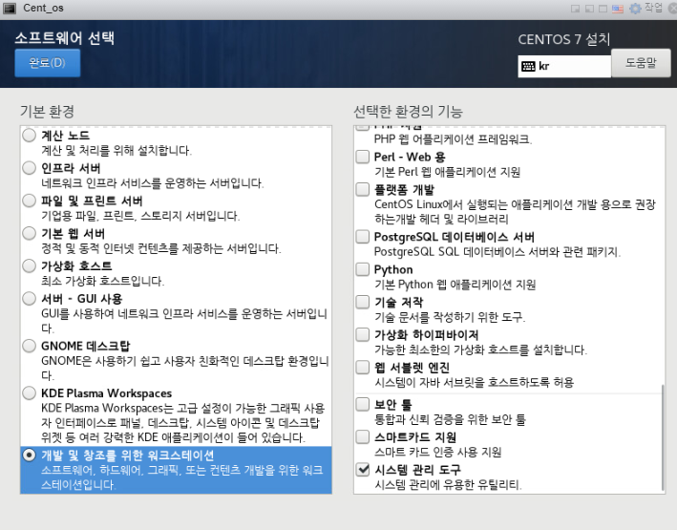The height and width of the screenshot is (530, 677).
Task: Uncheck the 시스템 관리 도구 checkbox
Action: [363, 469]
